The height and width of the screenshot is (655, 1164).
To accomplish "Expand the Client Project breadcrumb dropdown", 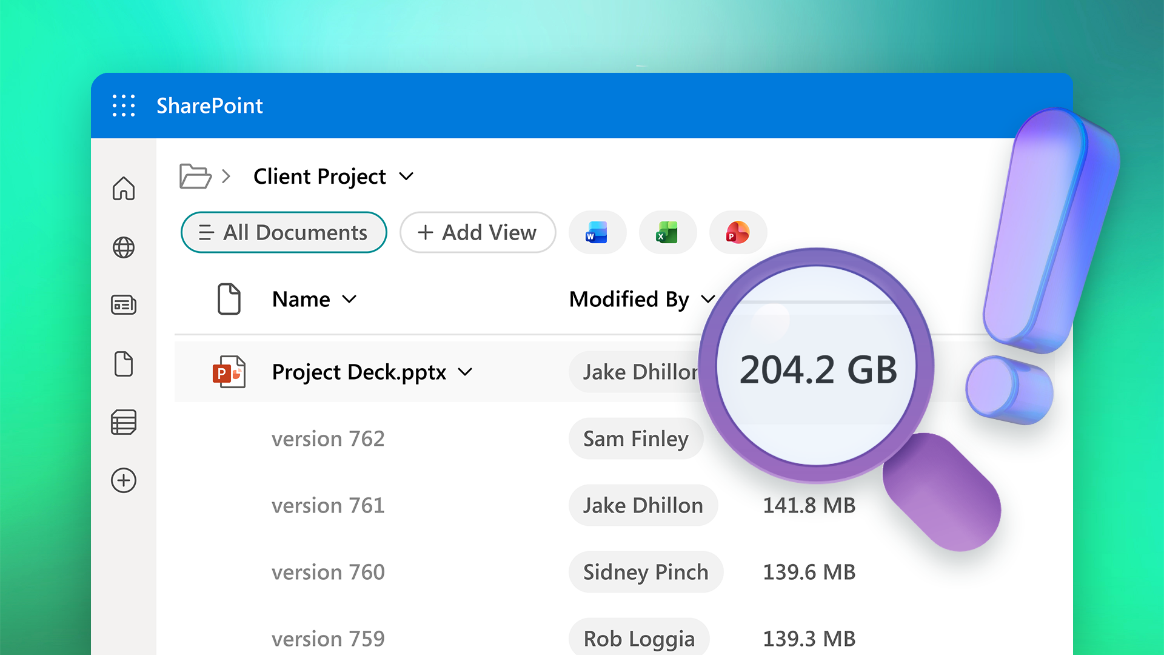I will click(406, 176).
